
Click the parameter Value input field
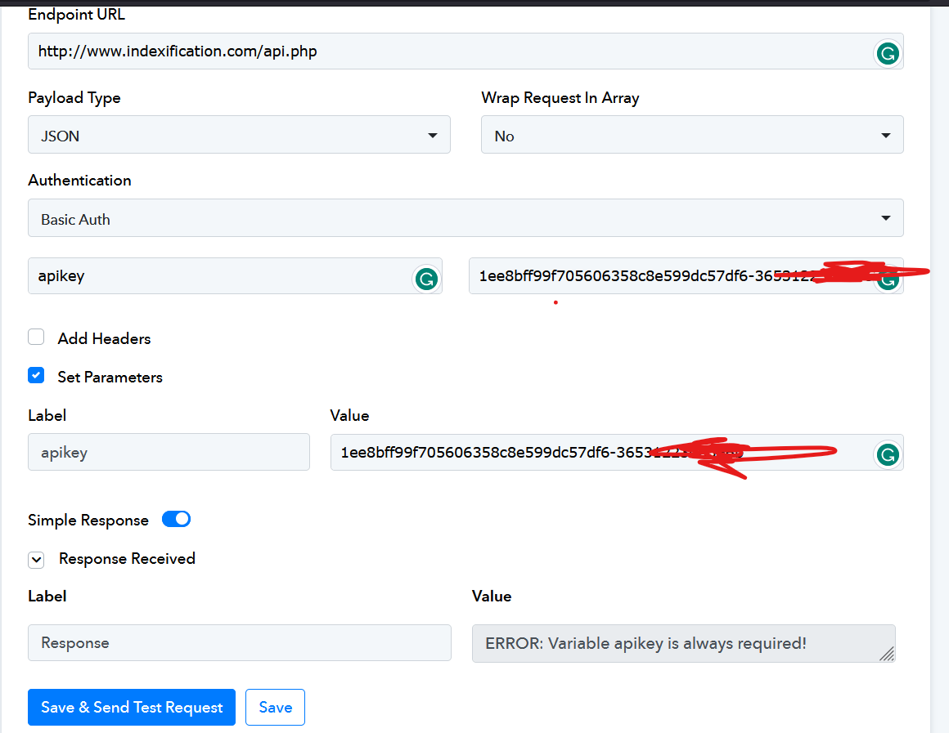617,452
